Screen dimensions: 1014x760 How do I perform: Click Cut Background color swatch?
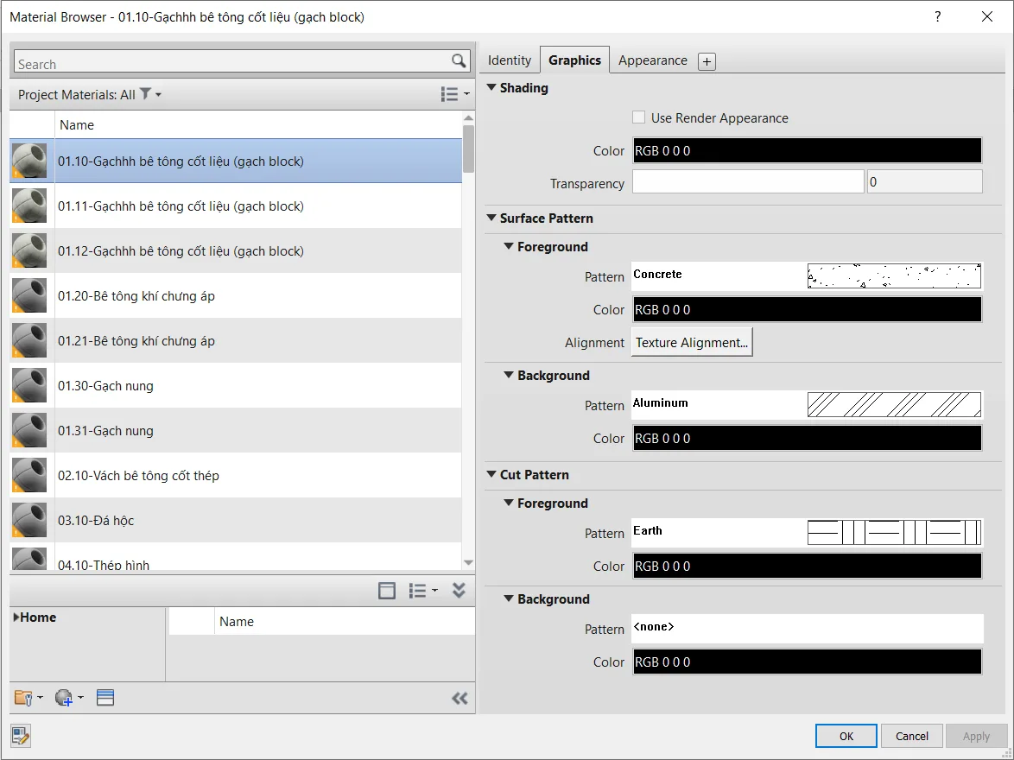pyautogui.click(x=807, y=662)
